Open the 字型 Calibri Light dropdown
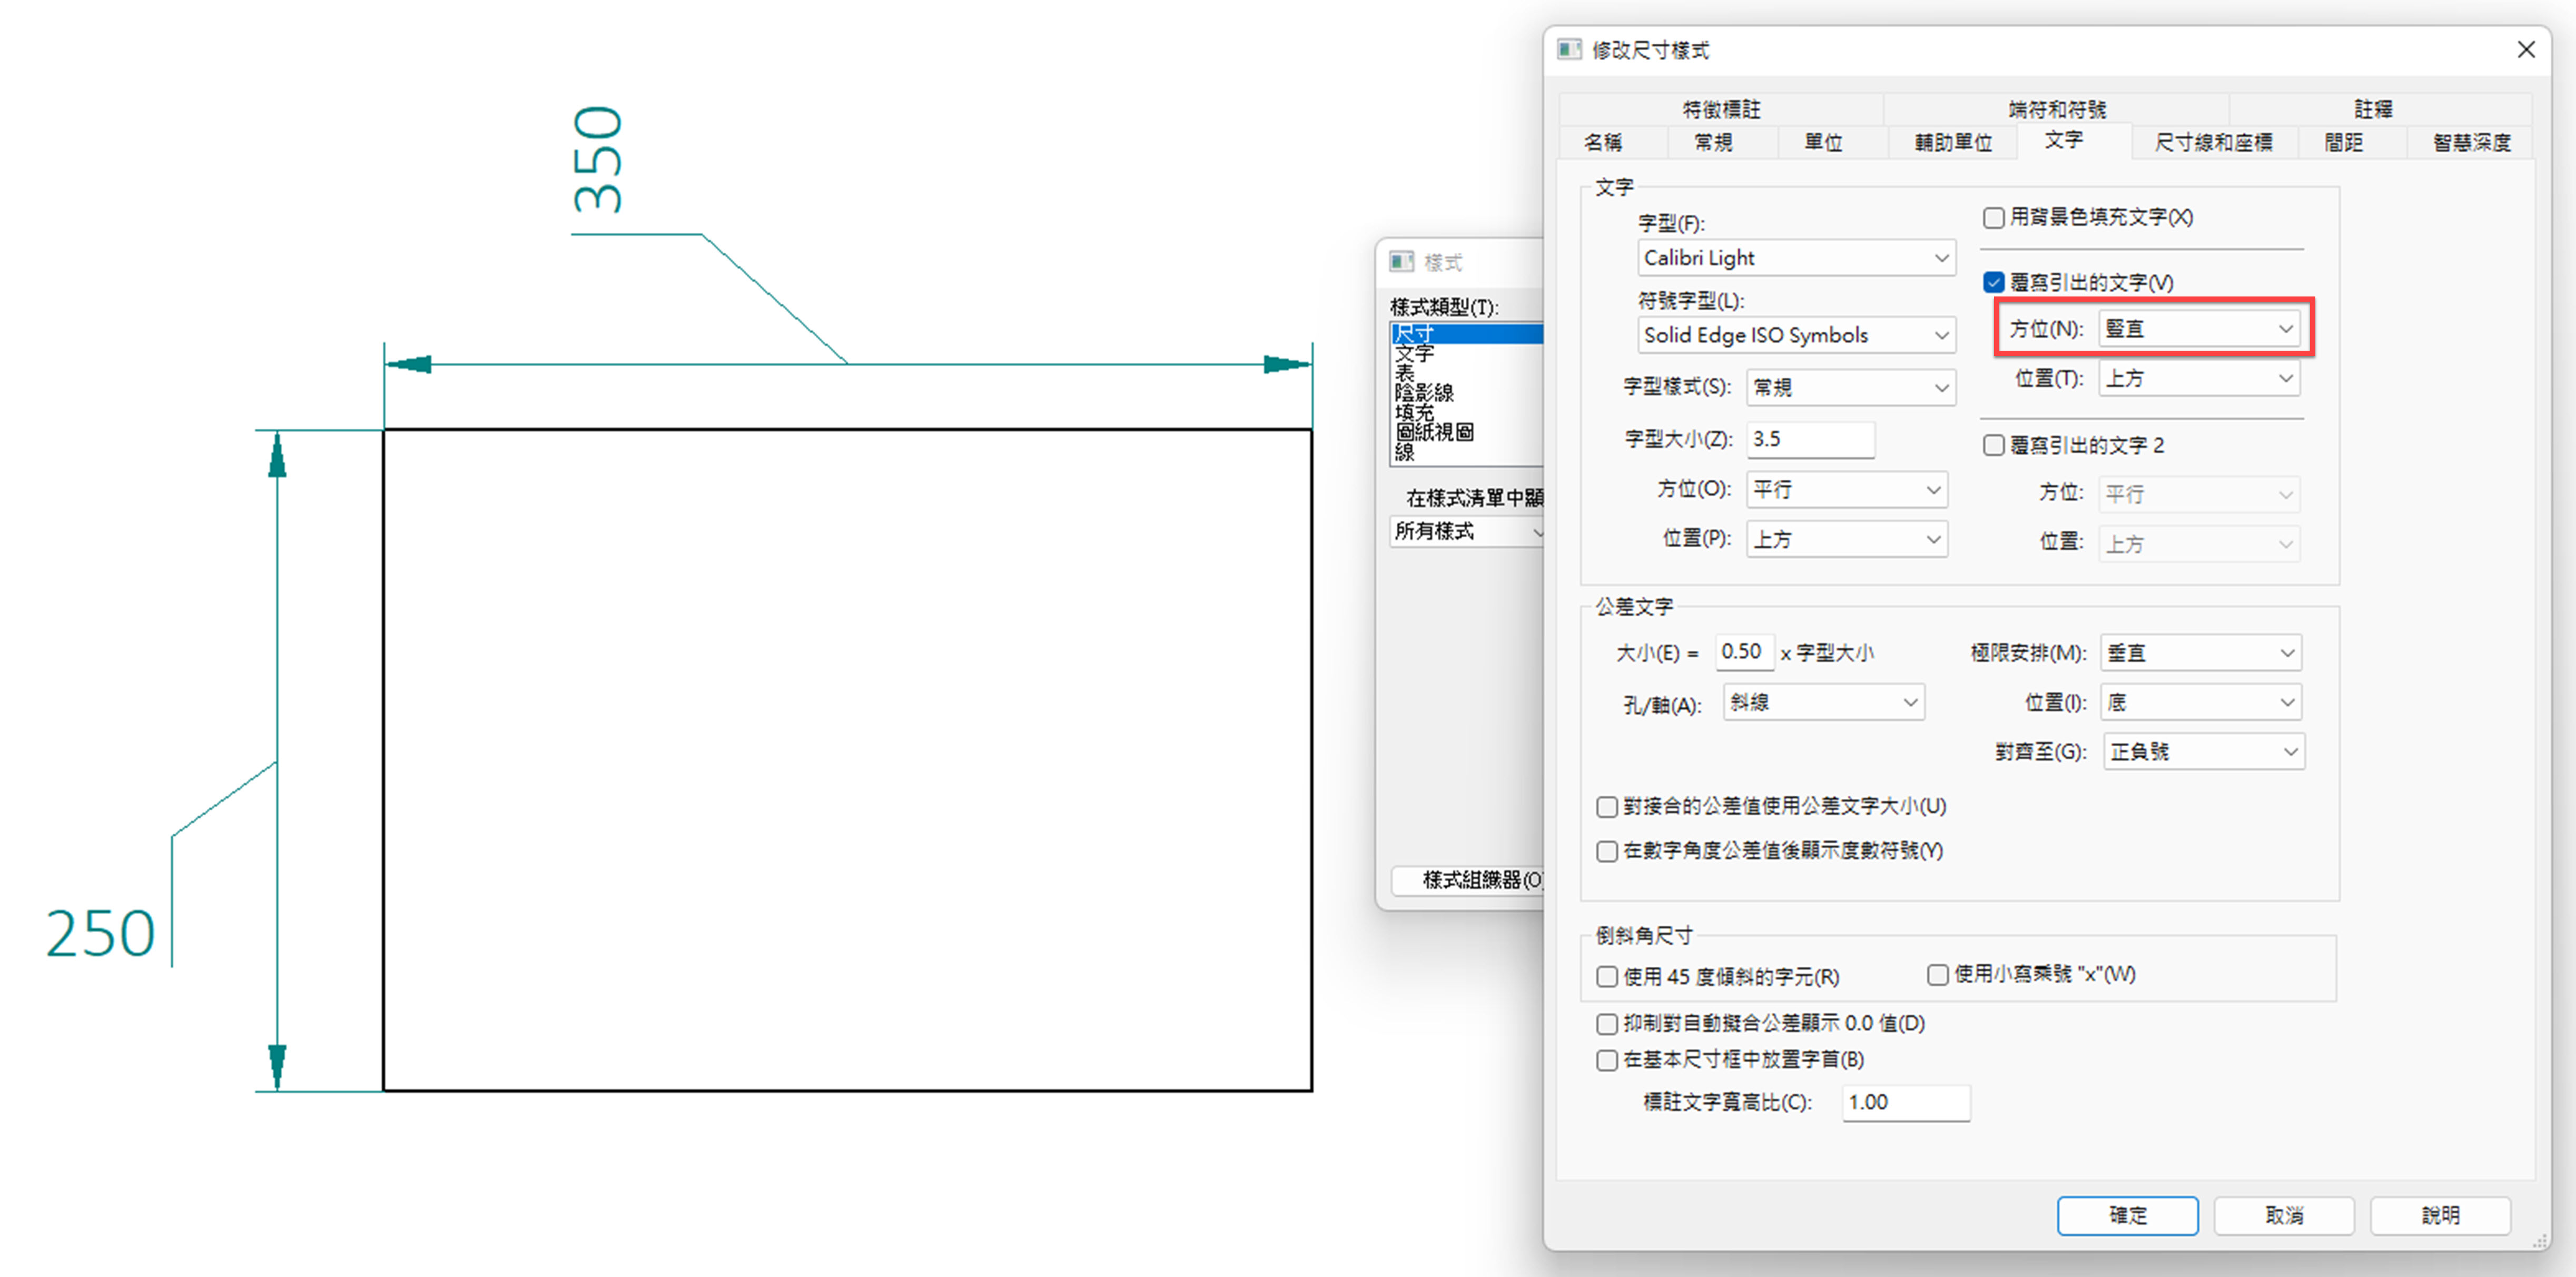2576x1277 pixels. tap(1796, 258)
